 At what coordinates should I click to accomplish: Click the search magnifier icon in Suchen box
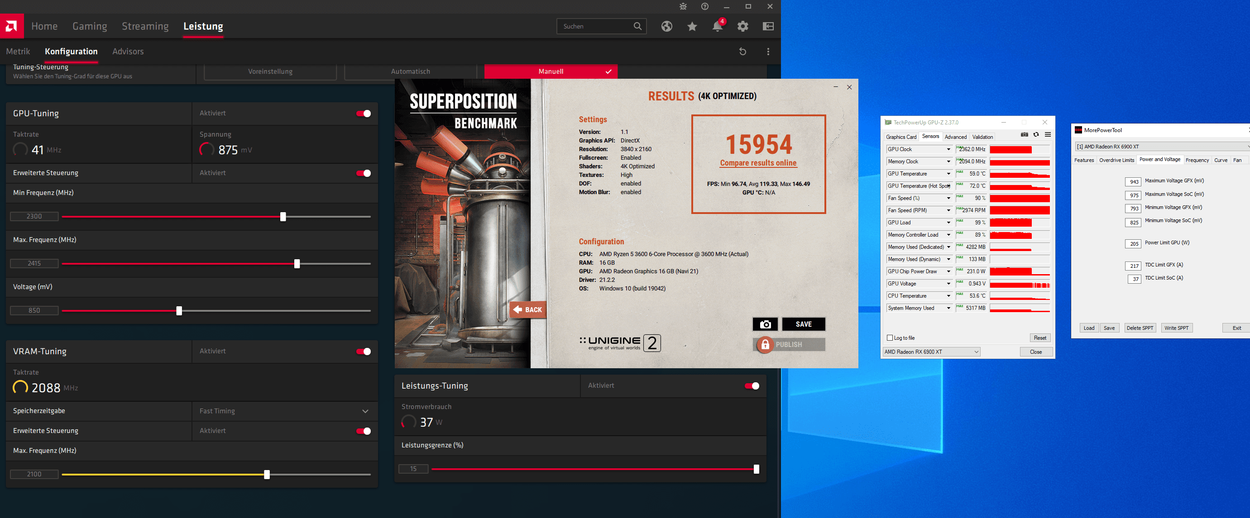[x=637, y=26]
